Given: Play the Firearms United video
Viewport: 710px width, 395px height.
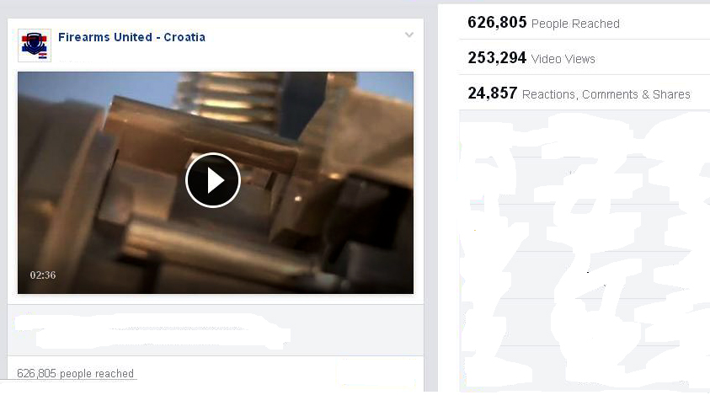Looking at the screenshot, I should coord(213,180).
